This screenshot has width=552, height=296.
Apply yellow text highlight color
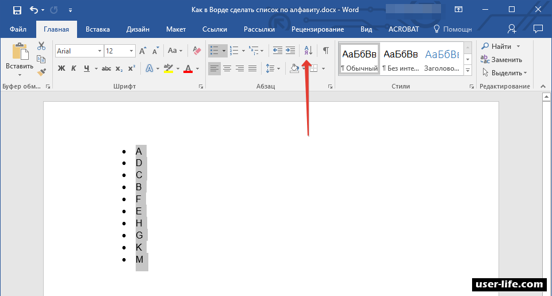[x=168, y=68]
